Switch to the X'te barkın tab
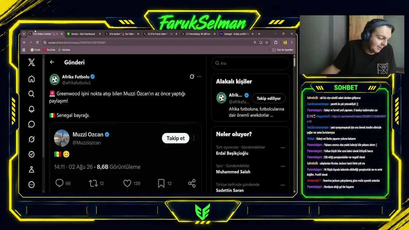Viewport: 409px width, 230px height. click(121, 34)
